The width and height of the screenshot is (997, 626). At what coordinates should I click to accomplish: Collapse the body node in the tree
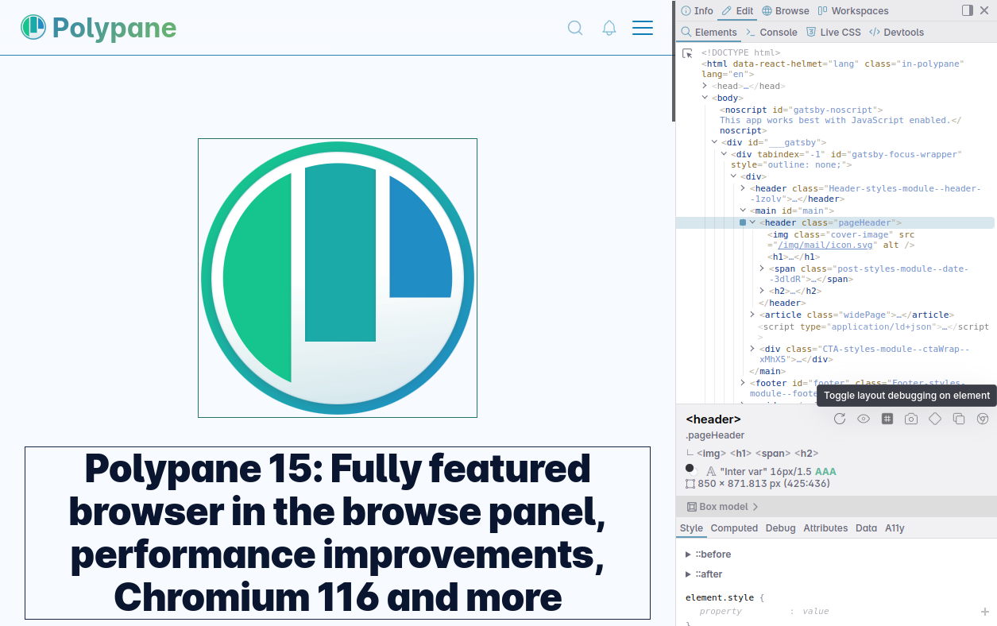point(705,98)
